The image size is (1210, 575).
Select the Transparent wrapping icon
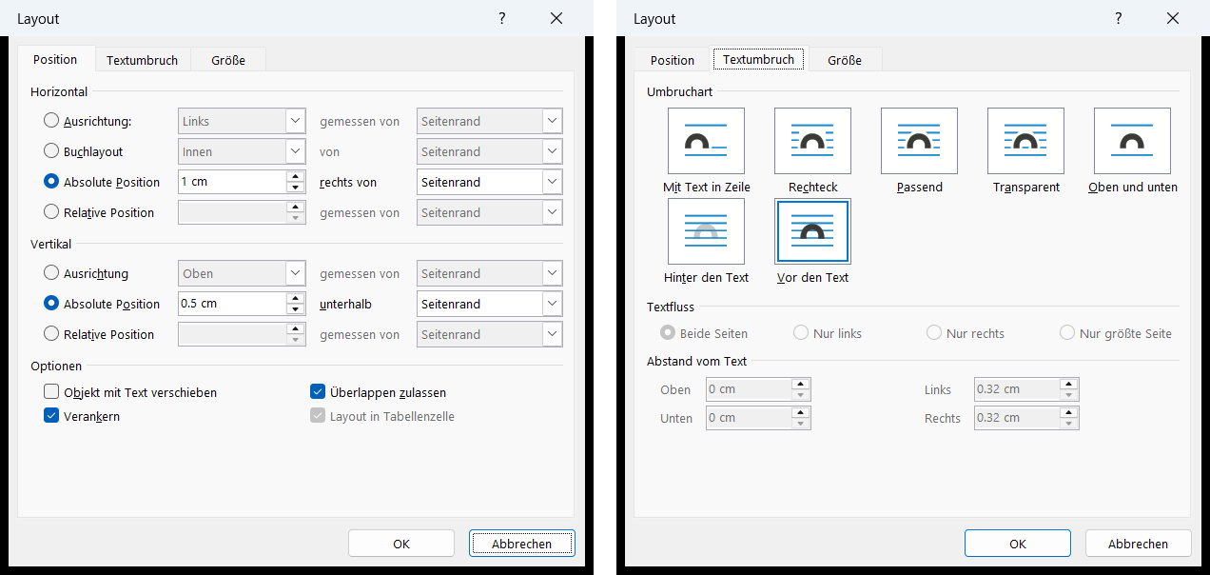coord(1025,141)
